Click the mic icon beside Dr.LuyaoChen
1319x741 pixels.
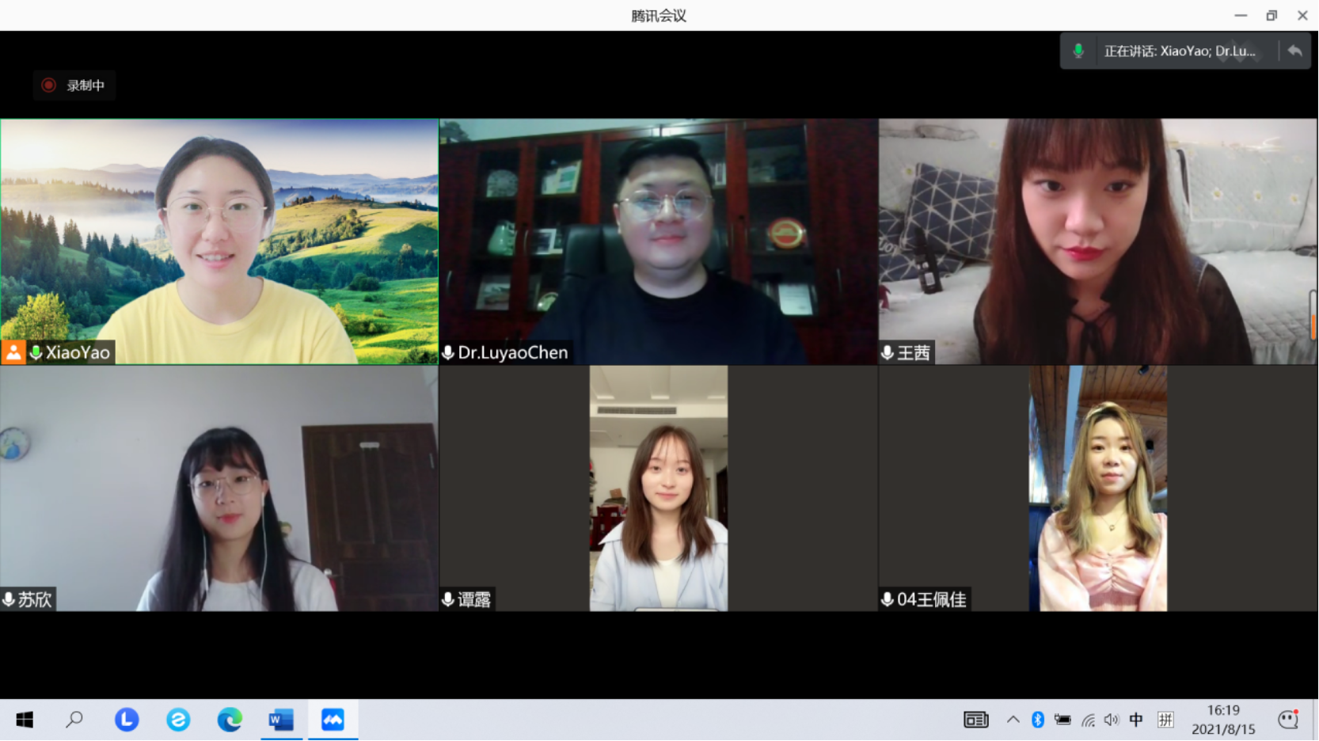point(448,352)
